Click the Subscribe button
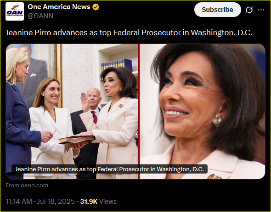 point(218,10)
